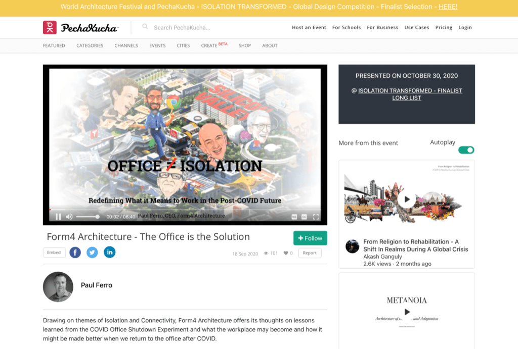Screen dimensions: 518x349
Task: Toggle HD quality icon in player
Action: pos(294,217)
